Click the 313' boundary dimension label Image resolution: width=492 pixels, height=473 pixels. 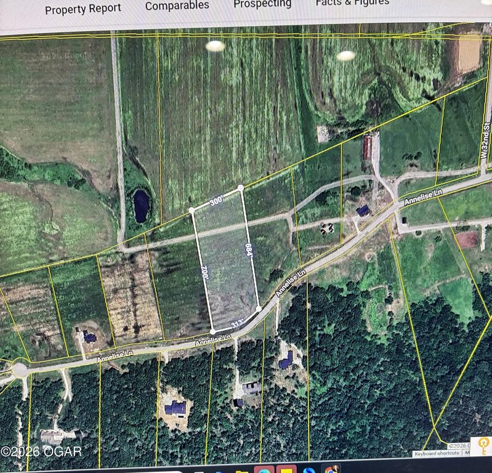237,323
